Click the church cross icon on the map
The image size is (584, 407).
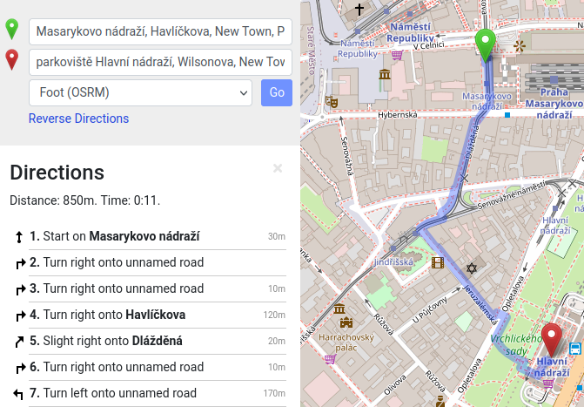click(x=359, y=10)
